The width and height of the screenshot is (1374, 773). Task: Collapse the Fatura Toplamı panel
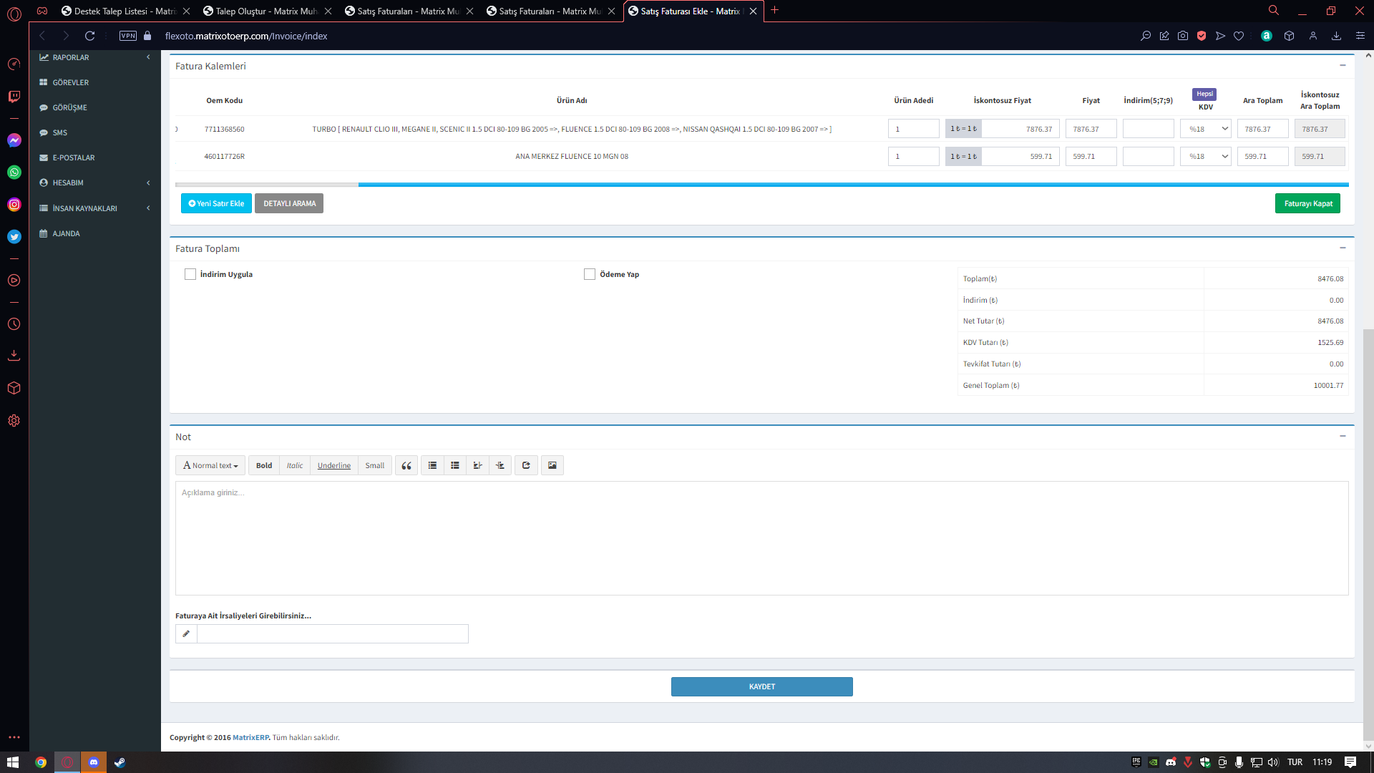[x=1343, y=248]
